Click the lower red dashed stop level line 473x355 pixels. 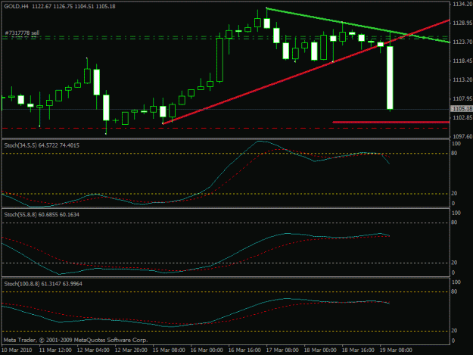[x=225, y=129]
